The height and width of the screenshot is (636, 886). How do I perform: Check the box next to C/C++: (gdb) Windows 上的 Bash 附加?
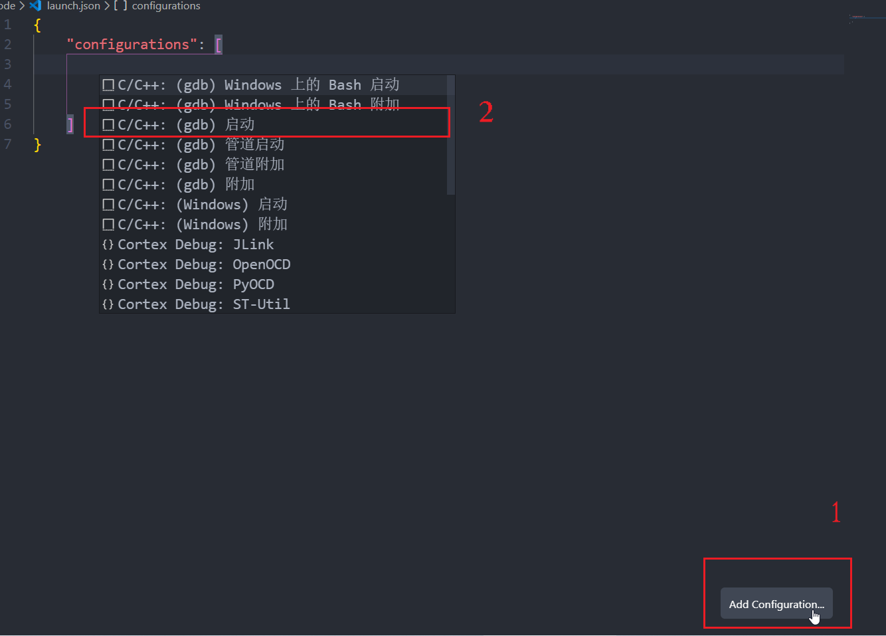point(108,104)
